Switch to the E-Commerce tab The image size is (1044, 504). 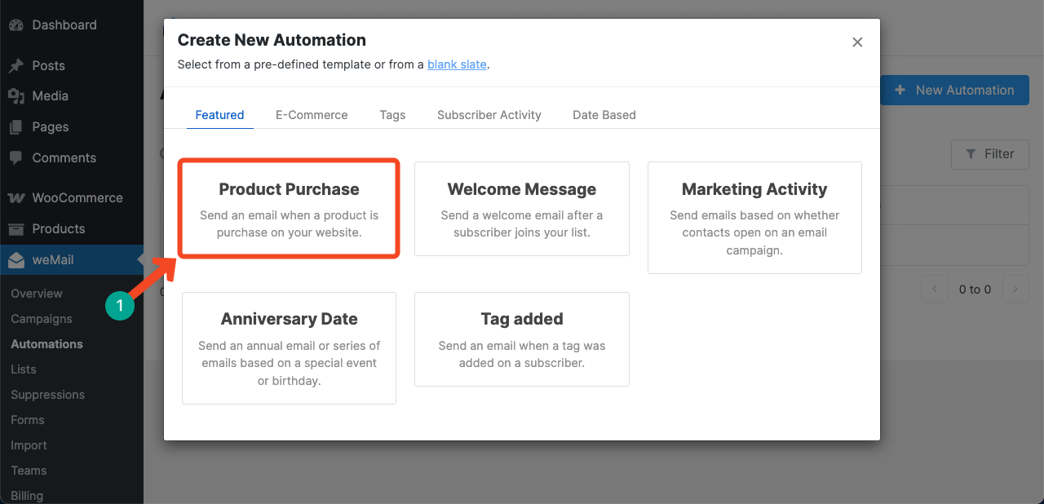coord(312,115)
